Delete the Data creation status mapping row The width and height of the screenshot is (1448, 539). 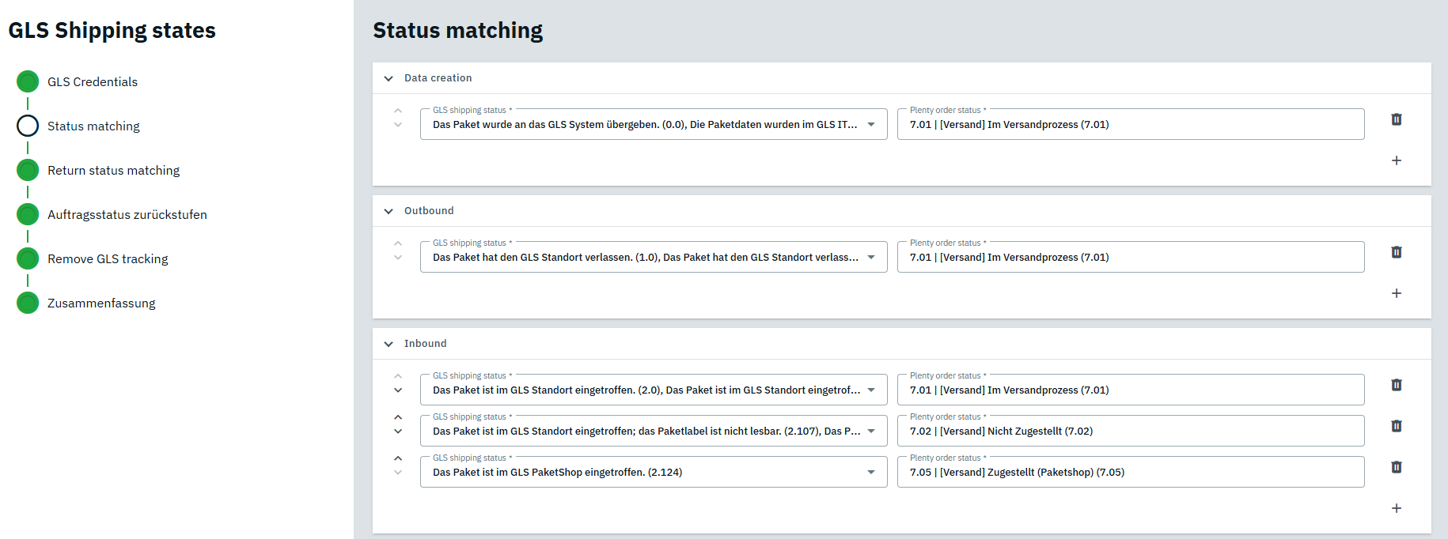coord(1396,119)
